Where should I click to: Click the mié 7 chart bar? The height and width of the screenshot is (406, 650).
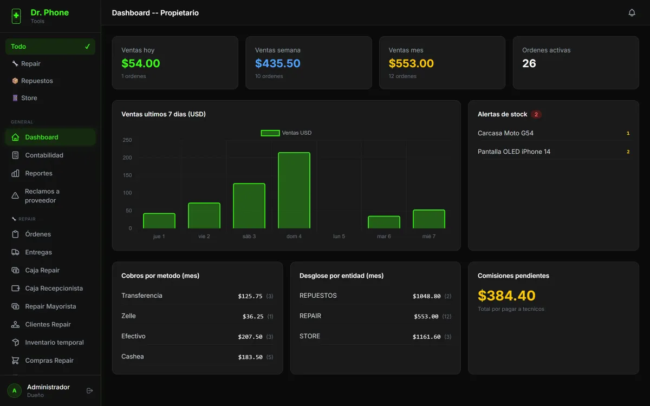(429, 219)
